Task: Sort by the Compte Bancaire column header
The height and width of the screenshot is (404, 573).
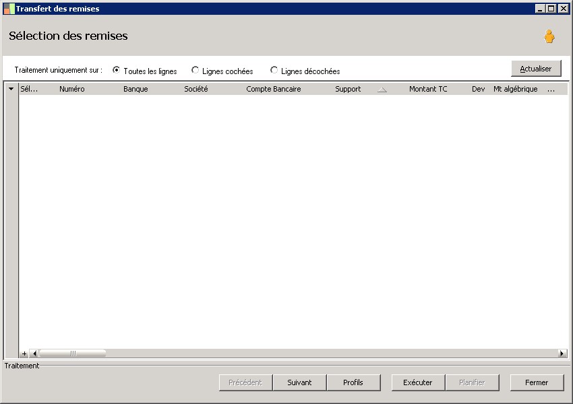Action: pyautogui.click(x=273, y=89)
